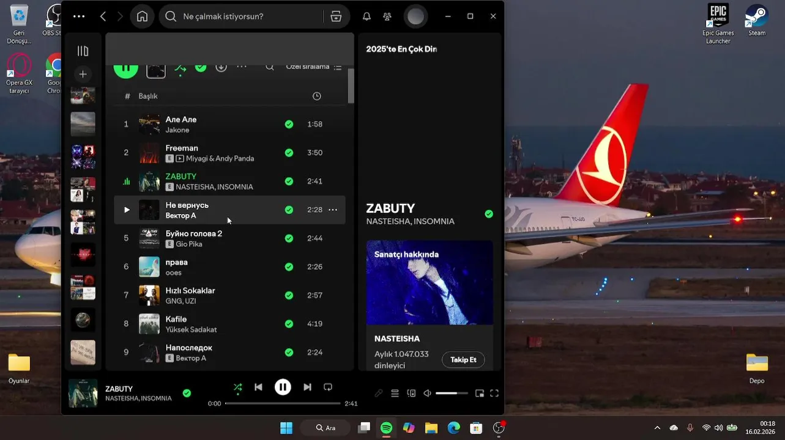The height and width of the screenshot is (440, 785).
Task: Open Spotify Home page
Action: [143, 16]
